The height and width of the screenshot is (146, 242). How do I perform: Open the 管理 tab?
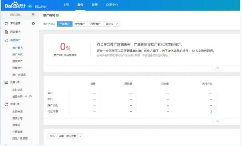95,5
